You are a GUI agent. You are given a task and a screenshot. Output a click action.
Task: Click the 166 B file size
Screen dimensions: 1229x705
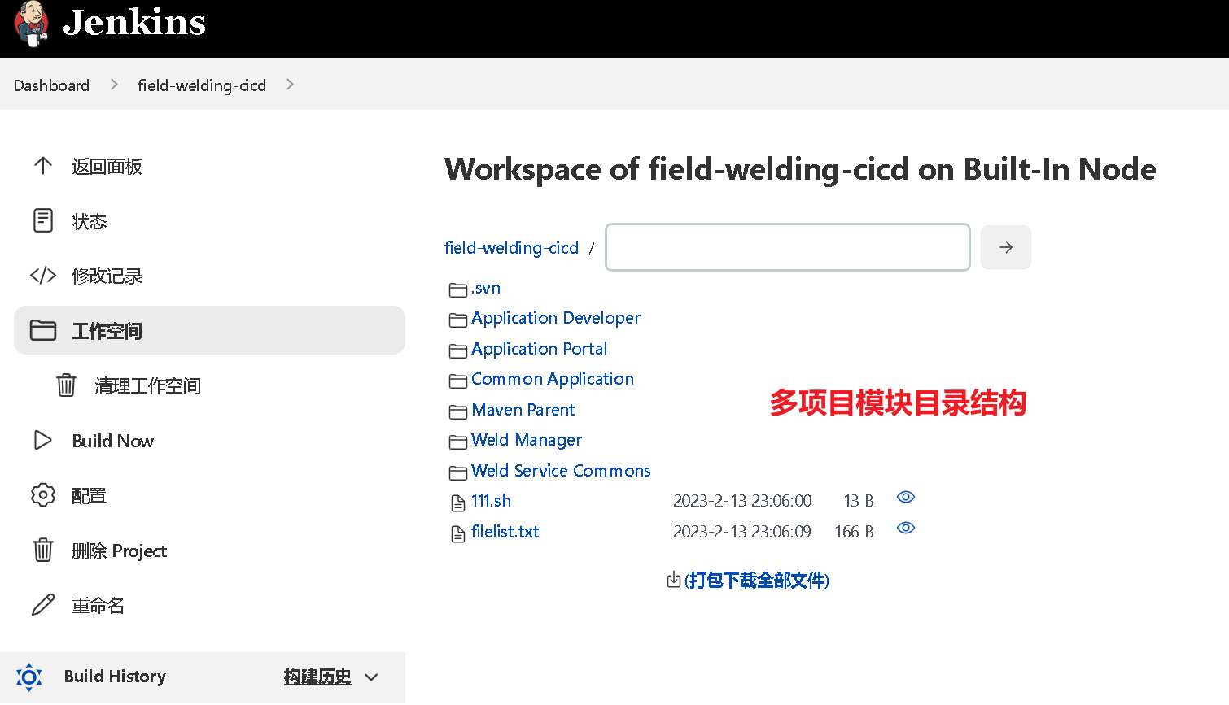tap(854, 532)
